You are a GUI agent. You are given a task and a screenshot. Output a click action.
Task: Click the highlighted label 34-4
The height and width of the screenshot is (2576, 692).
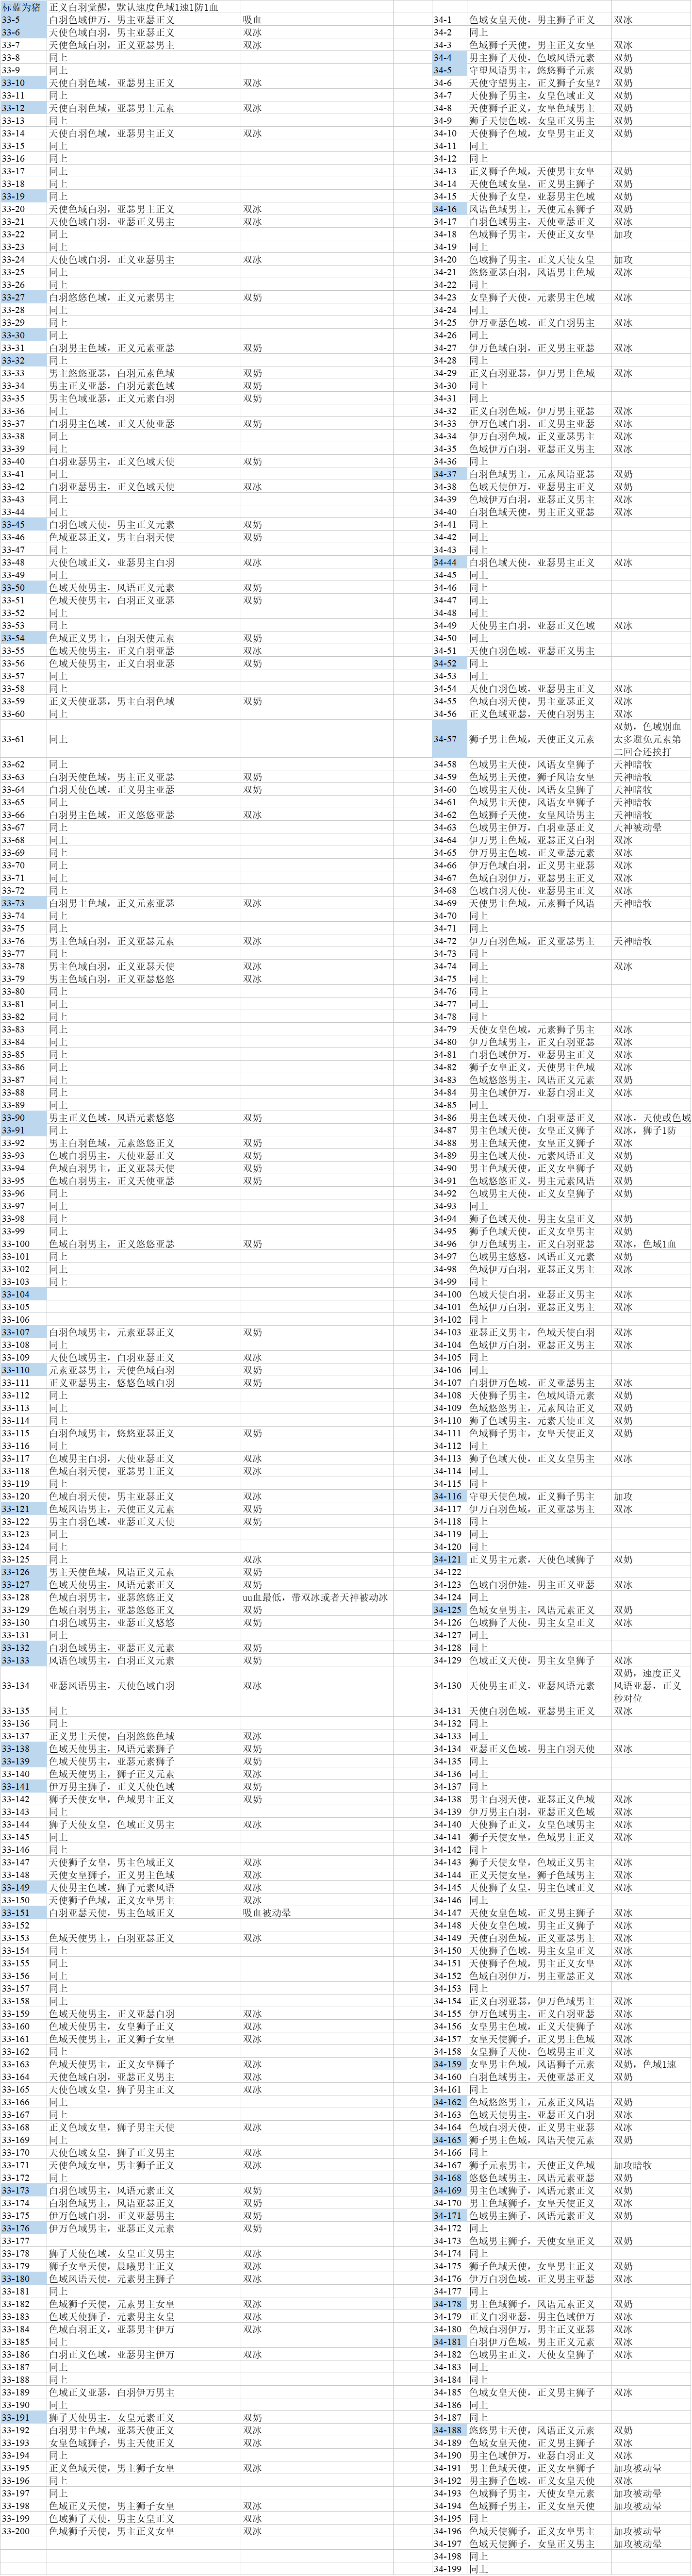click(449, 58)
